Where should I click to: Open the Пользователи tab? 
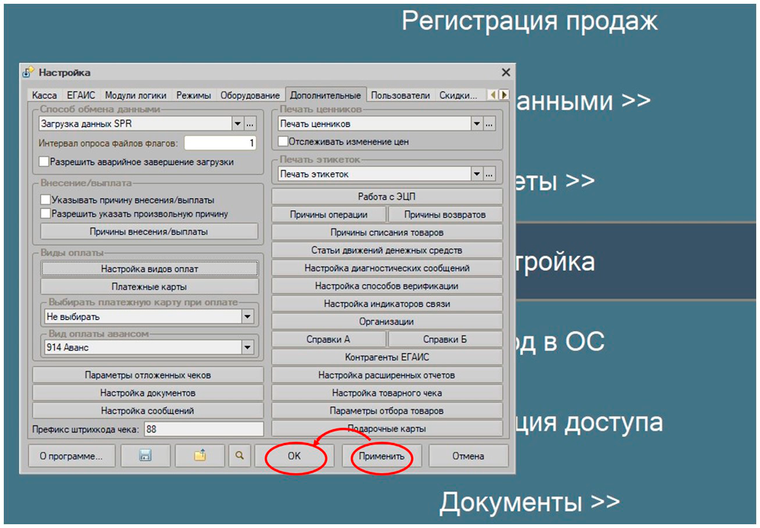400,96
